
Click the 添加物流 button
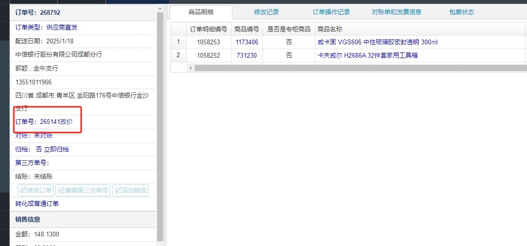tap(130, 190)
